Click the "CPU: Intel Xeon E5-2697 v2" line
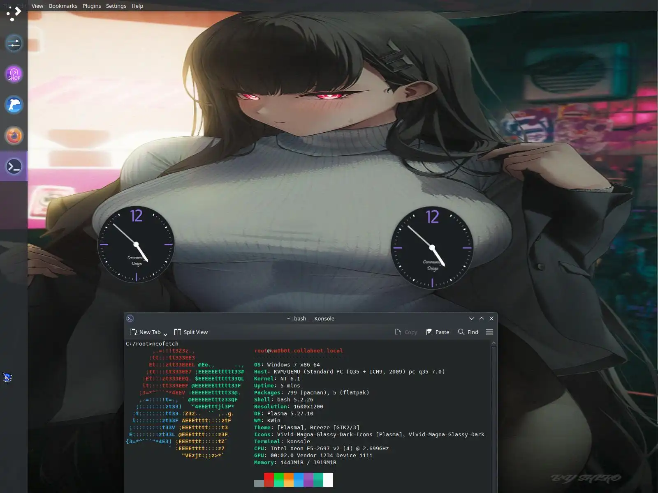The image size is (658, 493). pos(322,448)
